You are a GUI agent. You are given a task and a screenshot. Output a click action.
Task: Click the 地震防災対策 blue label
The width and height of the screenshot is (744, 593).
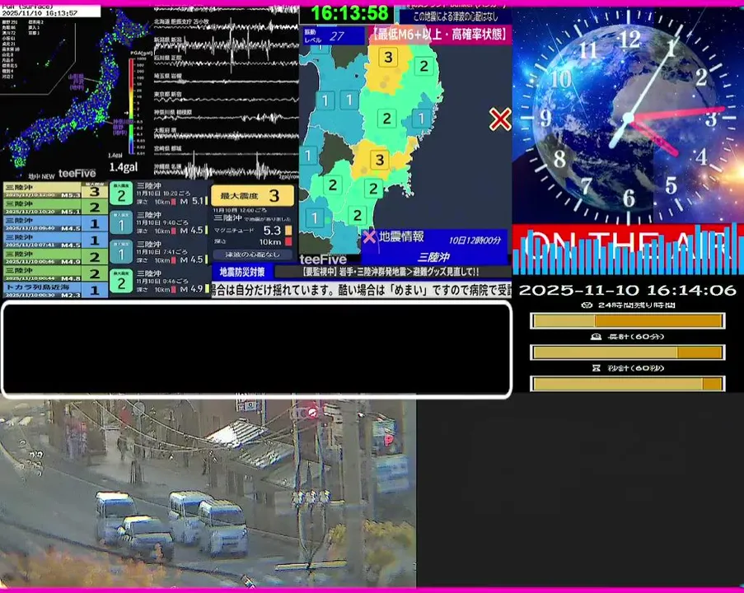click(242, 272)
